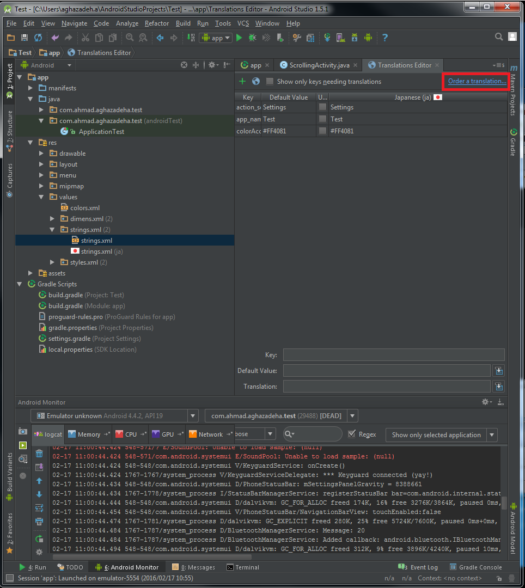
Task: Click the Save All toolbar icon
Action: (x=25, y=38)
